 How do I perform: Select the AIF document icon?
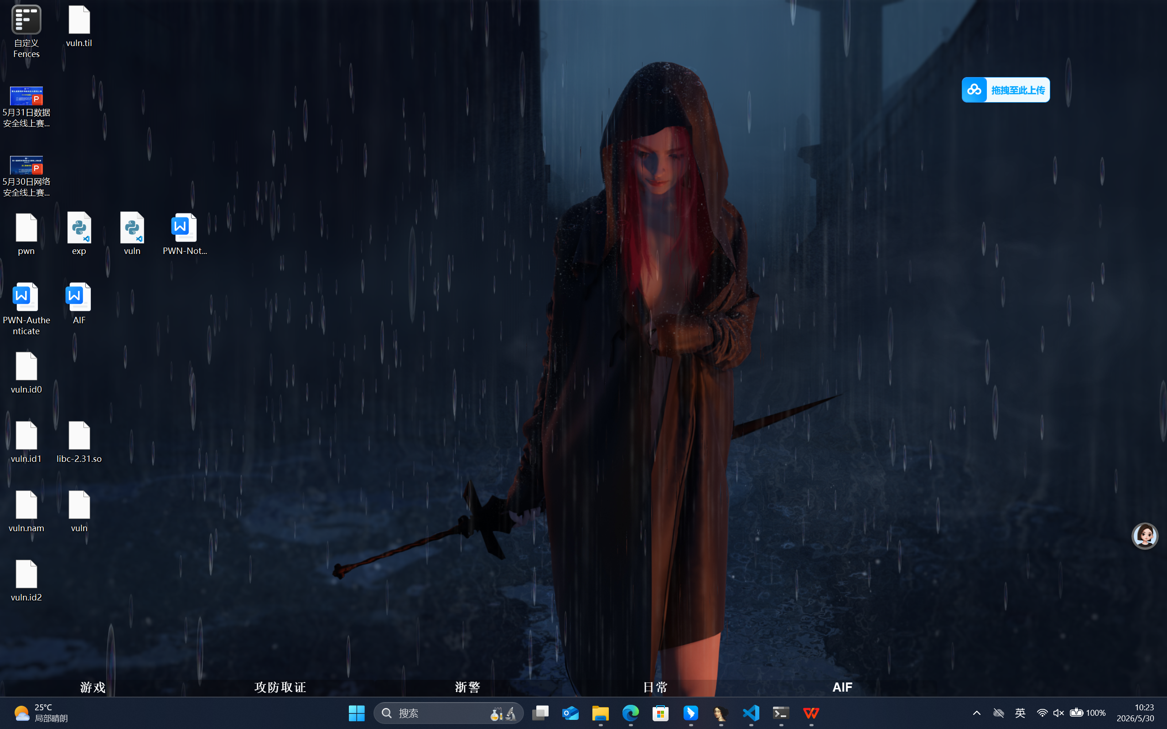pos(79,304)
